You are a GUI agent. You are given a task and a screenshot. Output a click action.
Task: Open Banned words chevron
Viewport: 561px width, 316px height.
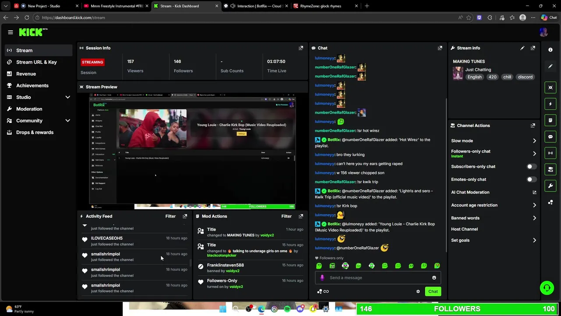(x=534, y=218)
